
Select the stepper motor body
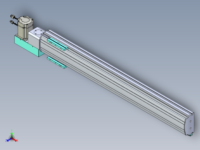coord(25,28)
